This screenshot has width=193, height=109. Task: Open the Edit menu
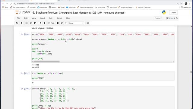(26, 18)
